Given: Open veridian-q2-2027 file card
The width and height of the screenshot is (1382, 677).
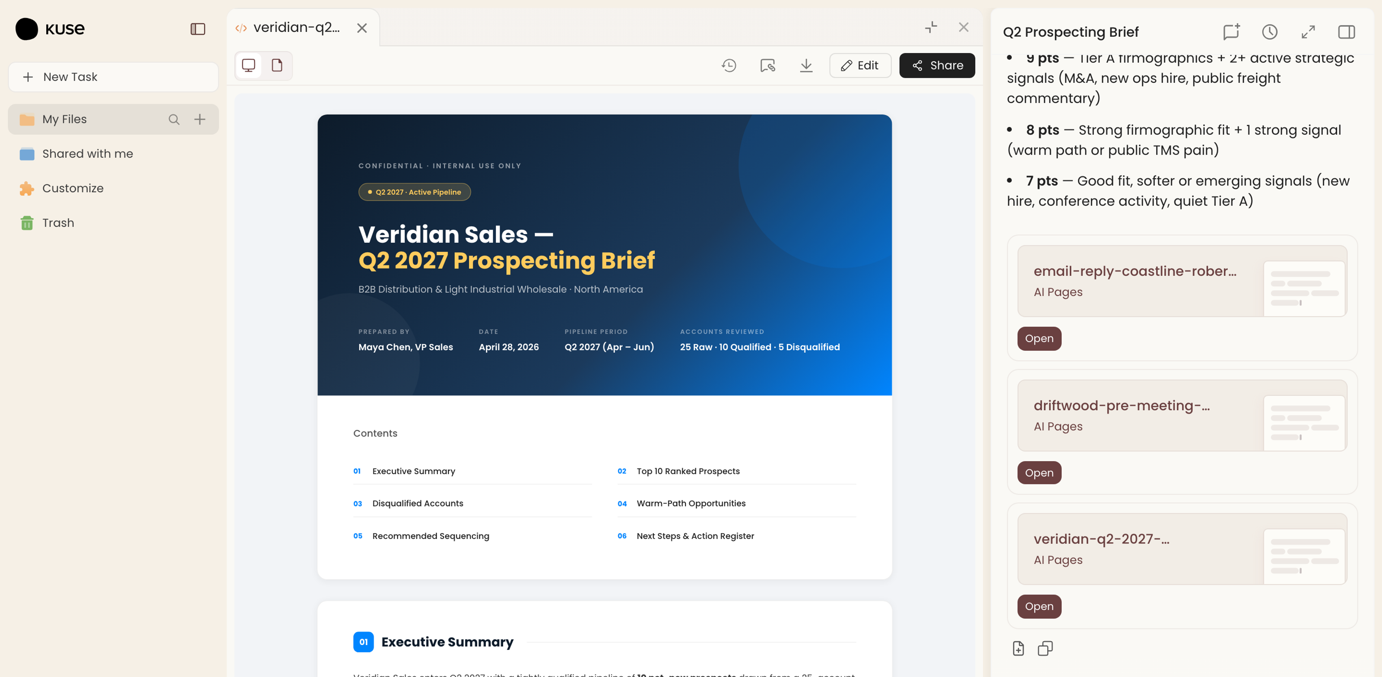Looking at the screenshot, I should (1182, 549).
